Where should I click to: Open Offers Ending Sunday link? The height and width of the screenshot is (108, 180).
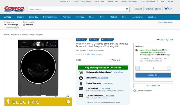pos(83,1)
